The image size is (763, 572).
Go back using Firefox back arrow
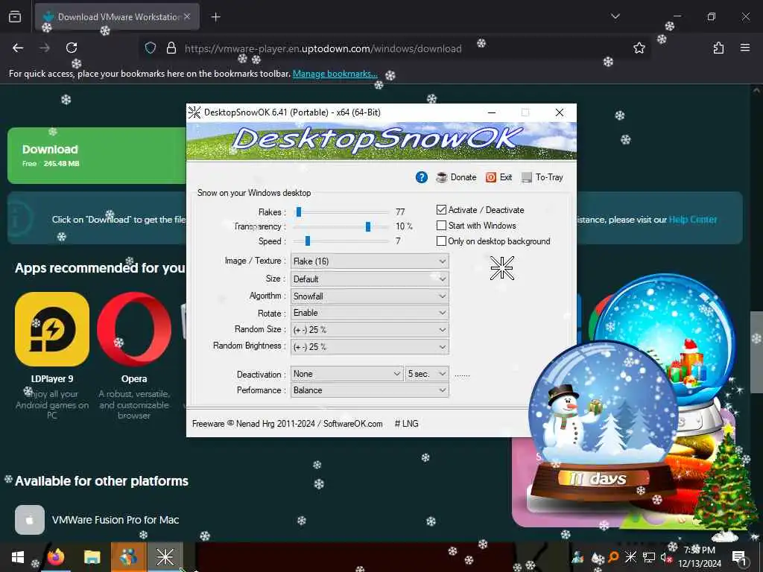[18, 48]
